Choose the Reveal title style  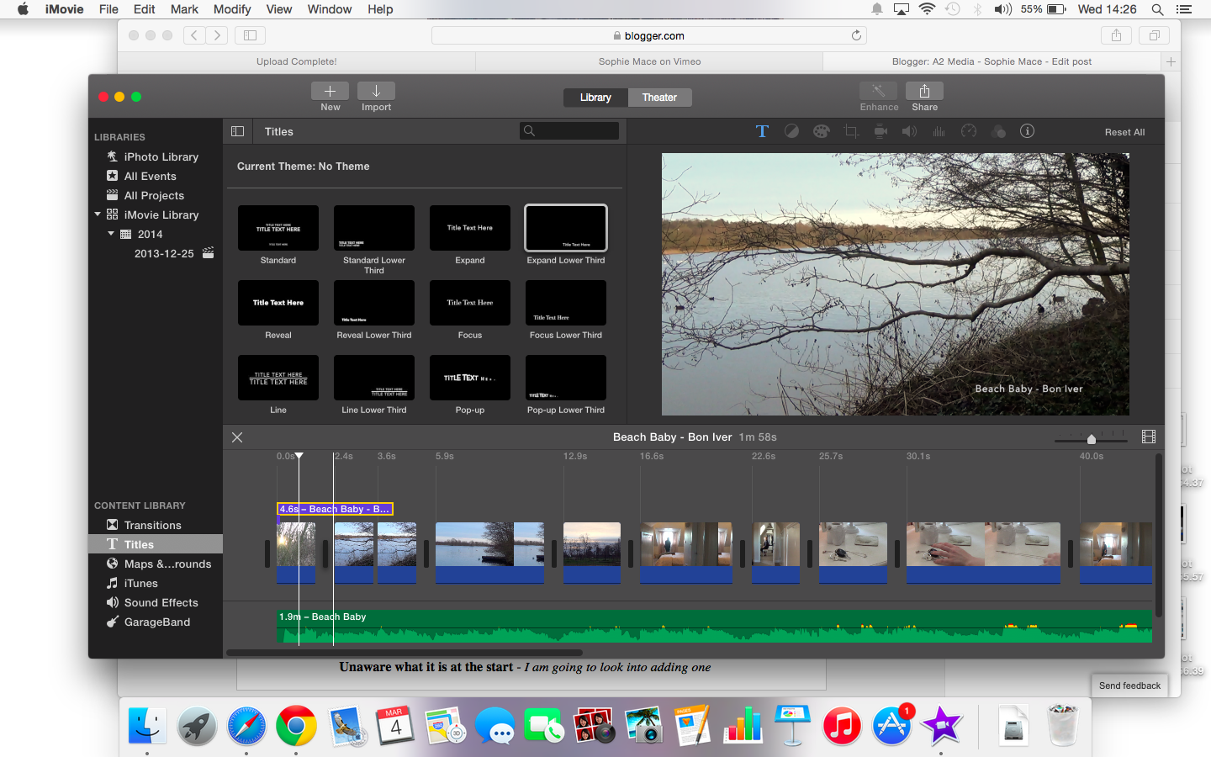tap(278, 303)
